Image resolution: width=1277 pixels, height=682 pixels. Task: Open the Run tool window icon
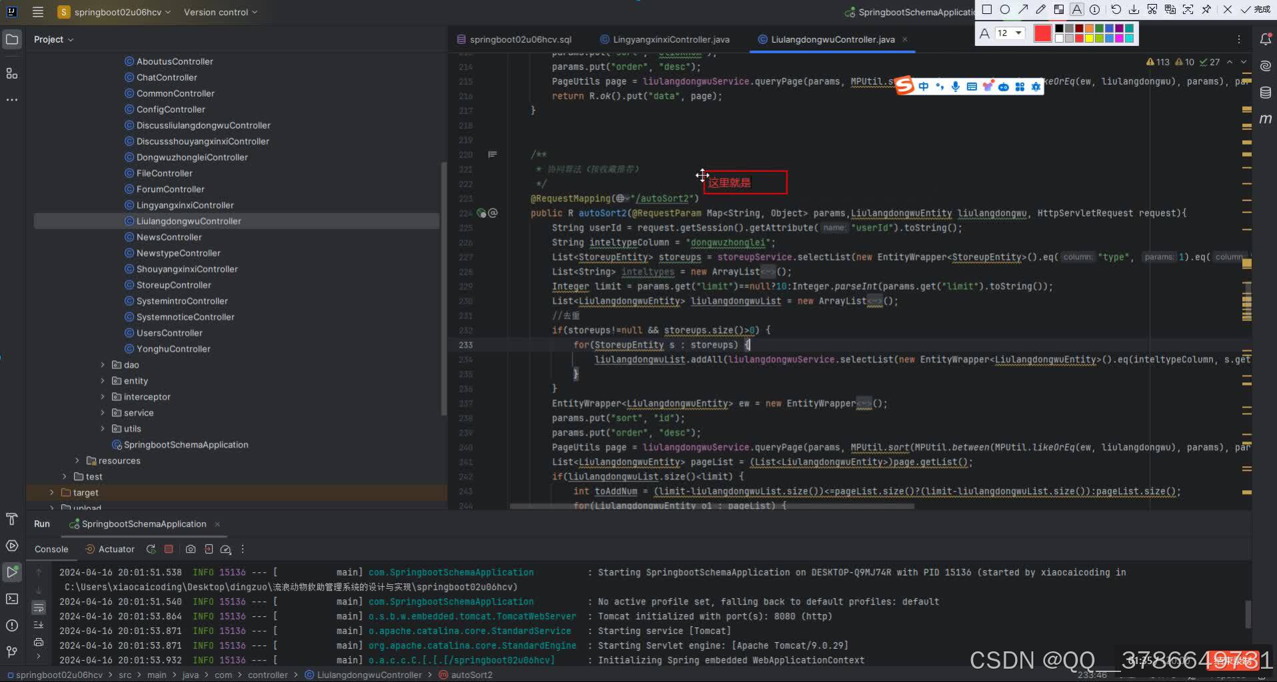point(12,572)
